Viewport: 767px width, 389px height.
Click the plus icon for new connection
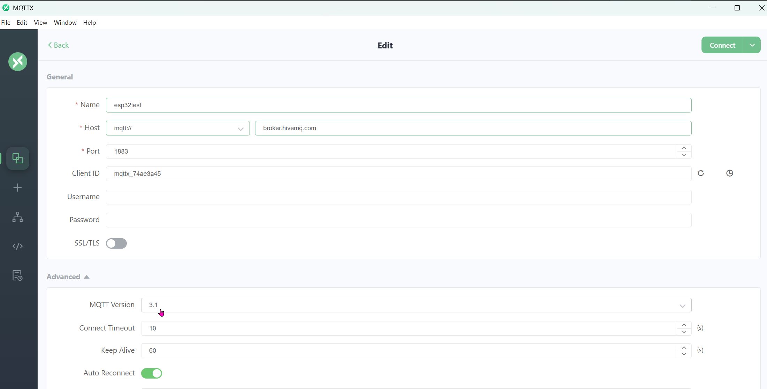pyautogui.click(x=17, y=188)
